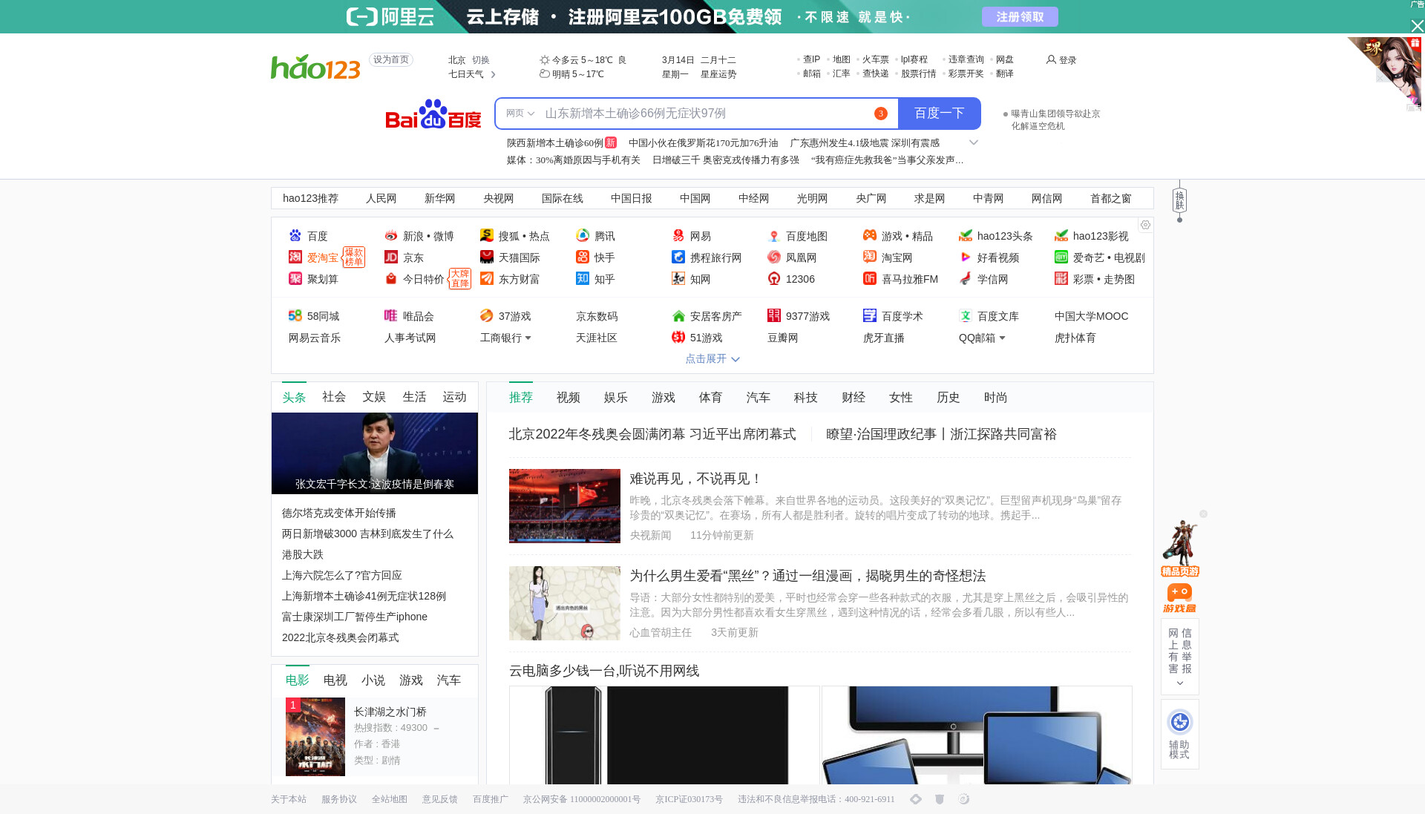The width and height of the screenshot is (1425, 814).
Task: Open 58同城 icon
Action: tap(295, 316)
